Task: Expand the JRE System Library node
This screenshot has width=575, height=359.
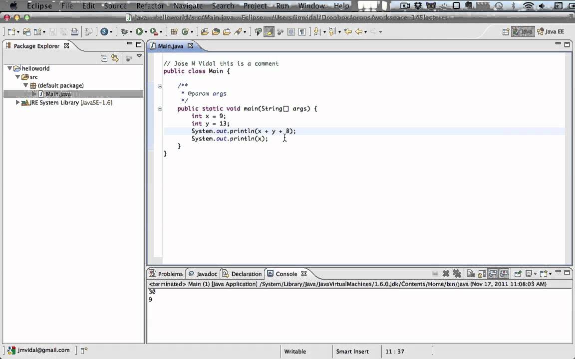Action: tap(18, 102)
